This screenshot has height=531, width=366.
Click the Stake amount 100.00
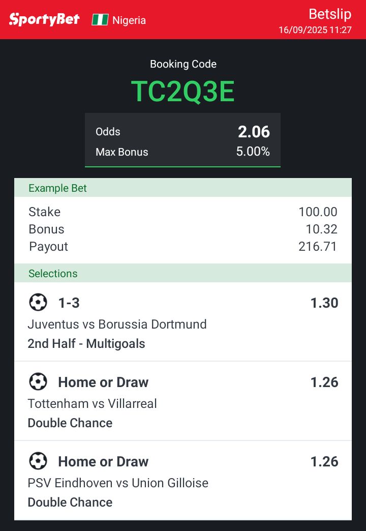tap(318, 212)
